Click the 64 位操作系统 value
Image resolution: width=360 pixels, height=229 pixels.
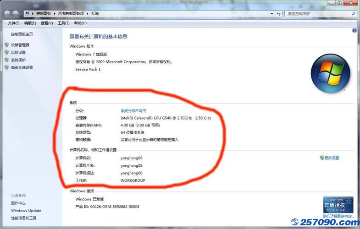tap(133, 132)
